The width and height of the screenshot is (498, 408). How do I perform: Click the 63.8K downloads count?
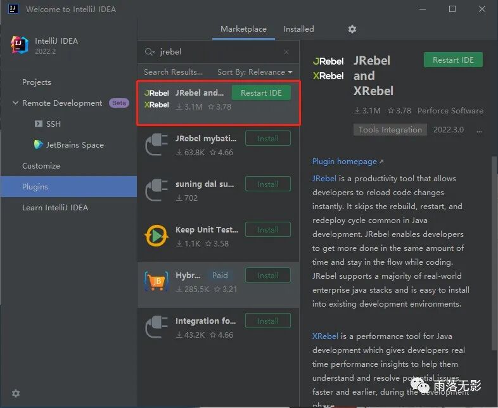(x=191, y=153)
